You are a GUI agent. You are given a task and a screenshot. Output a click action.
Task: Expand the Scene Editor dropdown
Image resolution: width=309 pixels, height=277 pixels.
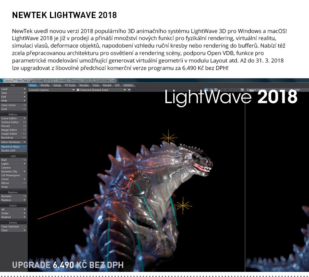pyautogui.click(x=13, y=118)
